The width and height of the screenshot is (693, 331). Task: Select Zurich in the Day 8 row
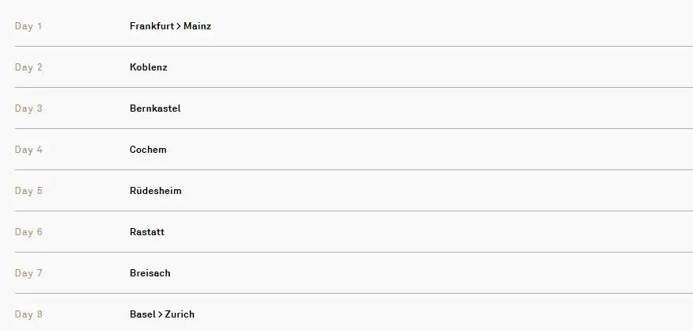pos(180,314)
